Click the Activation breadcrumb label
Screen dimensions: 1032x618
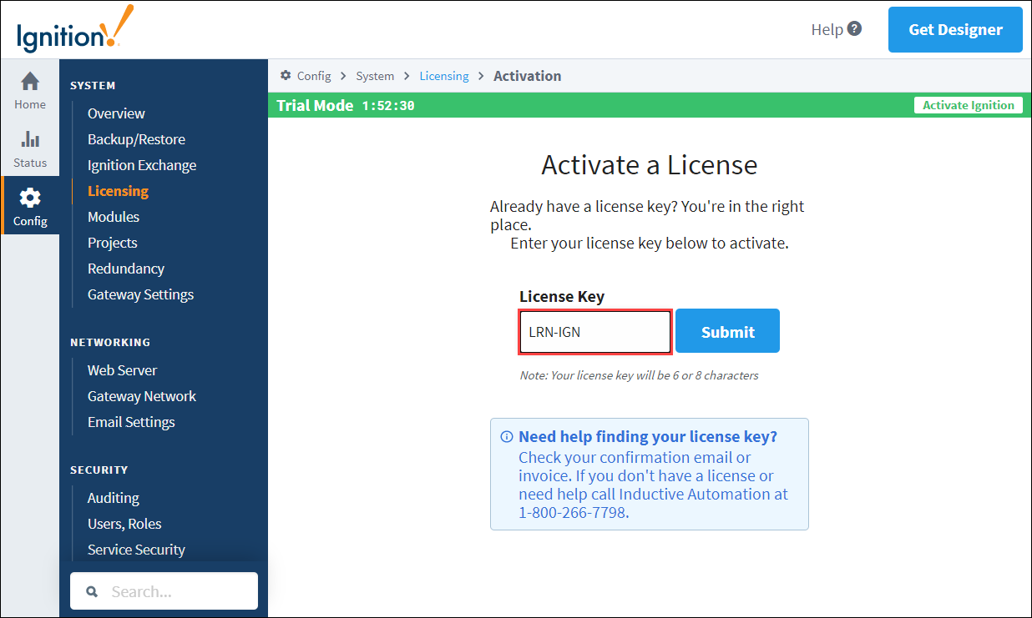pyautogui.click(x=527, y=76)
